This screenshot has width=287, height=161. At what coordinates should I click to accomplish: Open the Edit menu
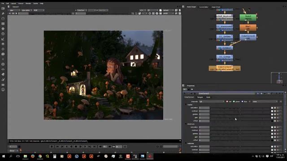point(7,4)
